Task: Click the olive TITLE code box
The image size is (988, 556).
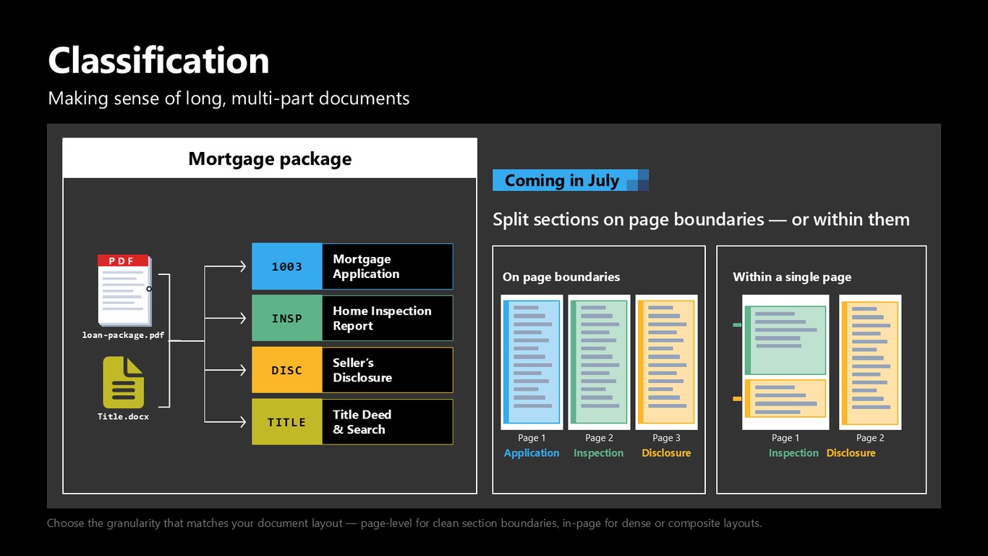Action: pos(287,422)
